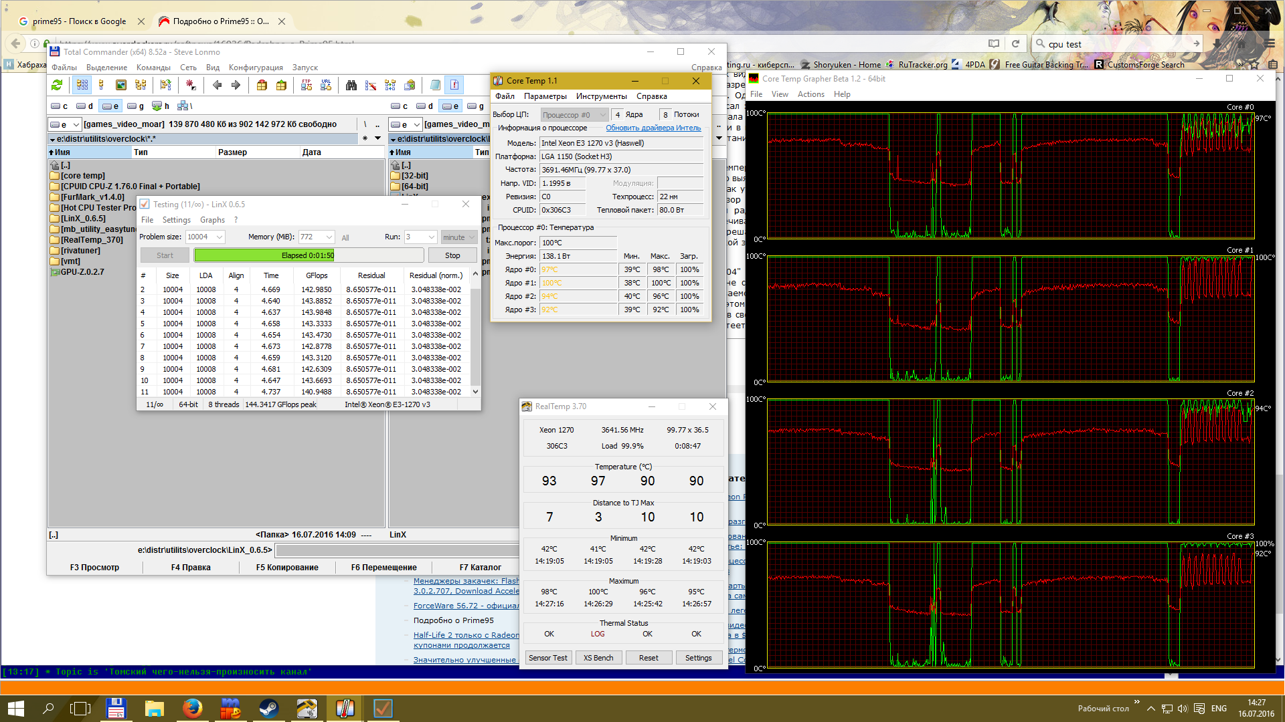Open the URL new connection toolbar icon
Image resolution: width=1285 pixels, height=722 pixels.
[326, 85]
